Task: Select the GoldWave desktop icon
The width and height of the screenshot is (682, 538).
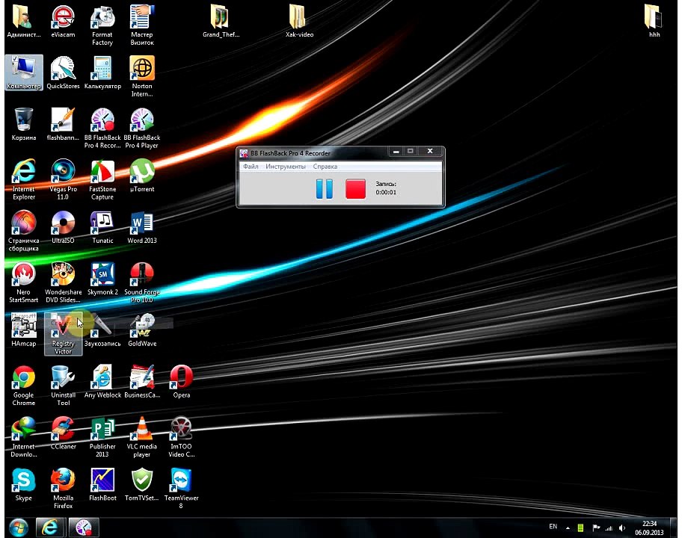Action: pos(142,330)
